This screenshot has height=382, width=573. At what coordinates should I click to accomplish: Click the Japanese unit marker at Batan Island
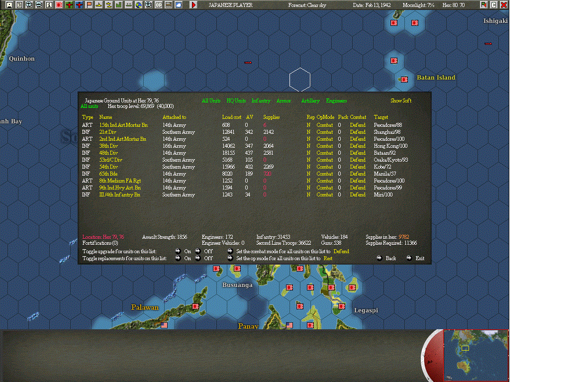point(404,79)
